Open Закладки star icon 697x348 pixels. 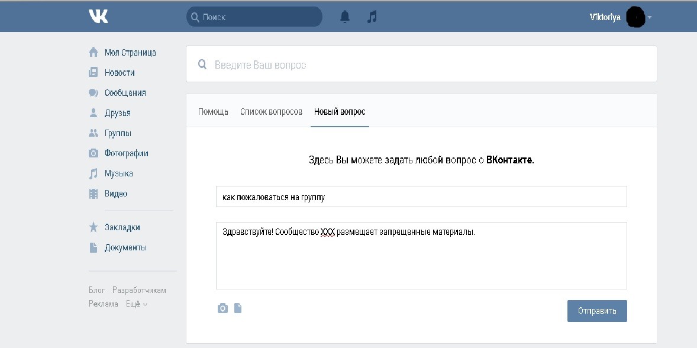coord(93,227)
